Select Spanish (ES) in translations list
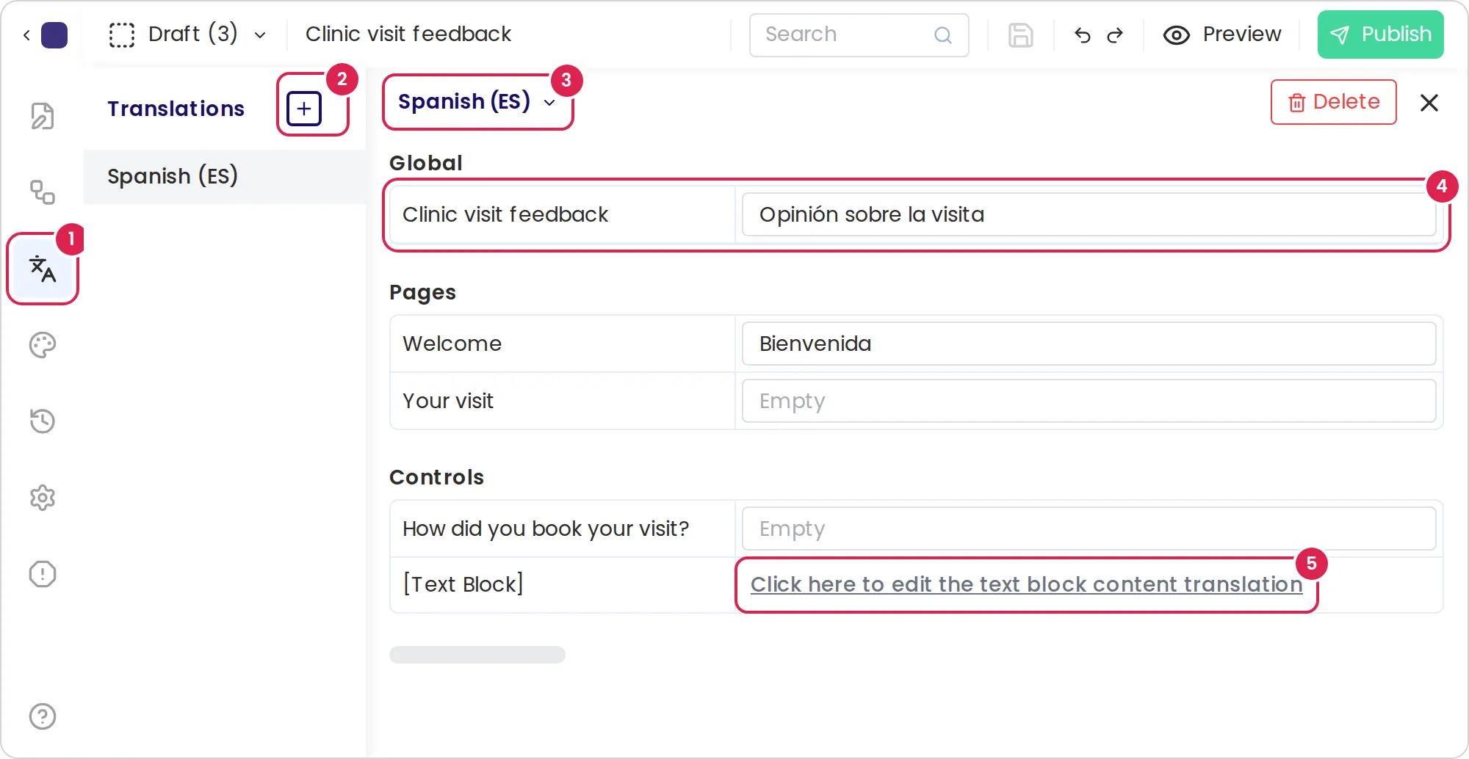 click(225, 176)
